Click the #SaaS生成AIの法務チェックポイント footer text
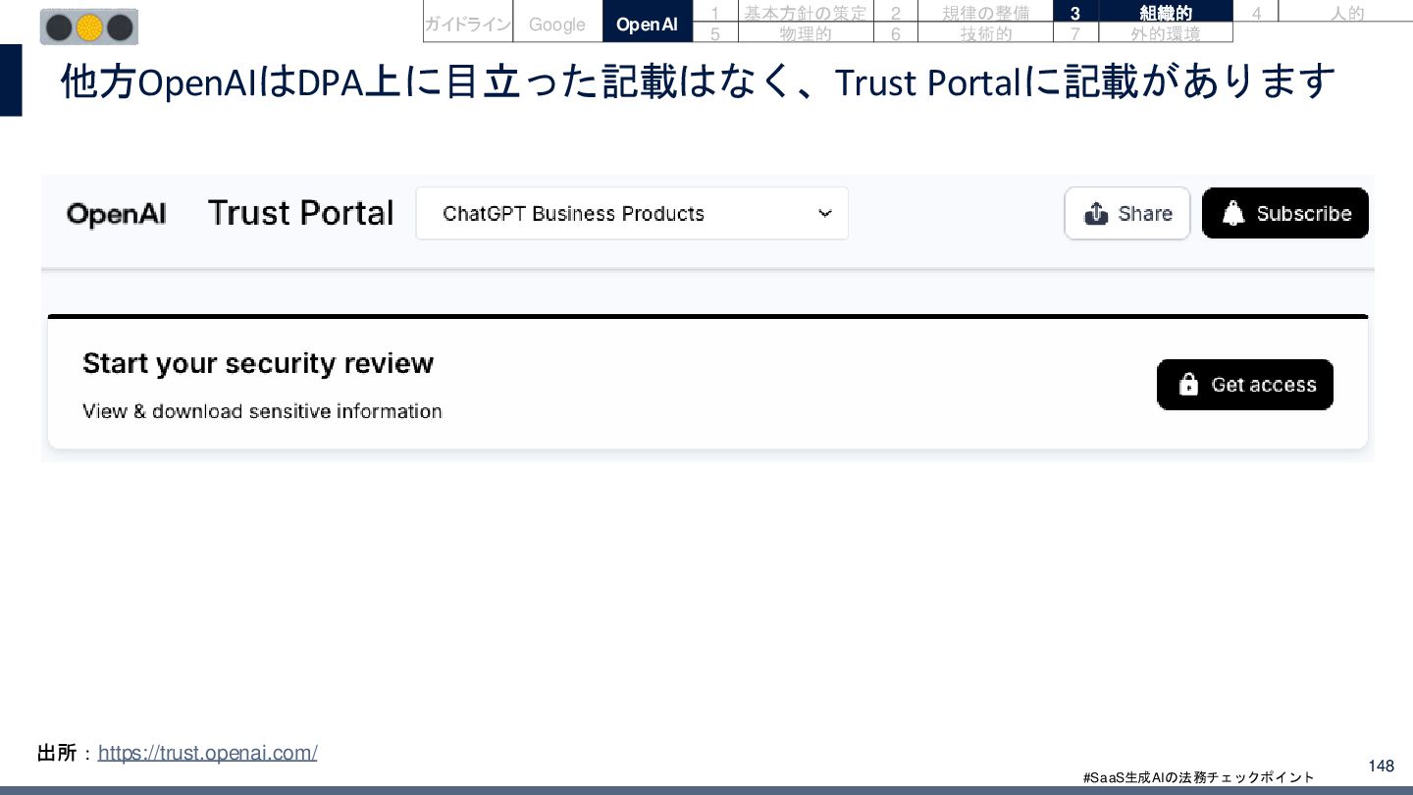Image resolution: width=1413 pixels, height=795 pixels. 1198,777
